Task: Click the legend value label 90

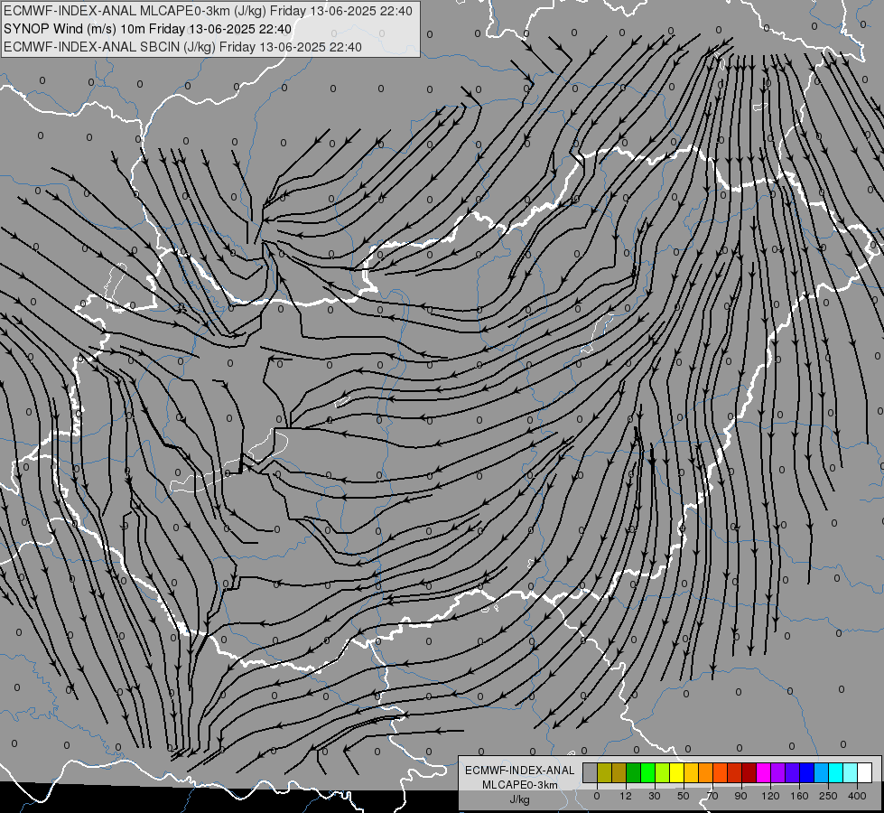Action: pyautogui.click(x=740, y=796)
